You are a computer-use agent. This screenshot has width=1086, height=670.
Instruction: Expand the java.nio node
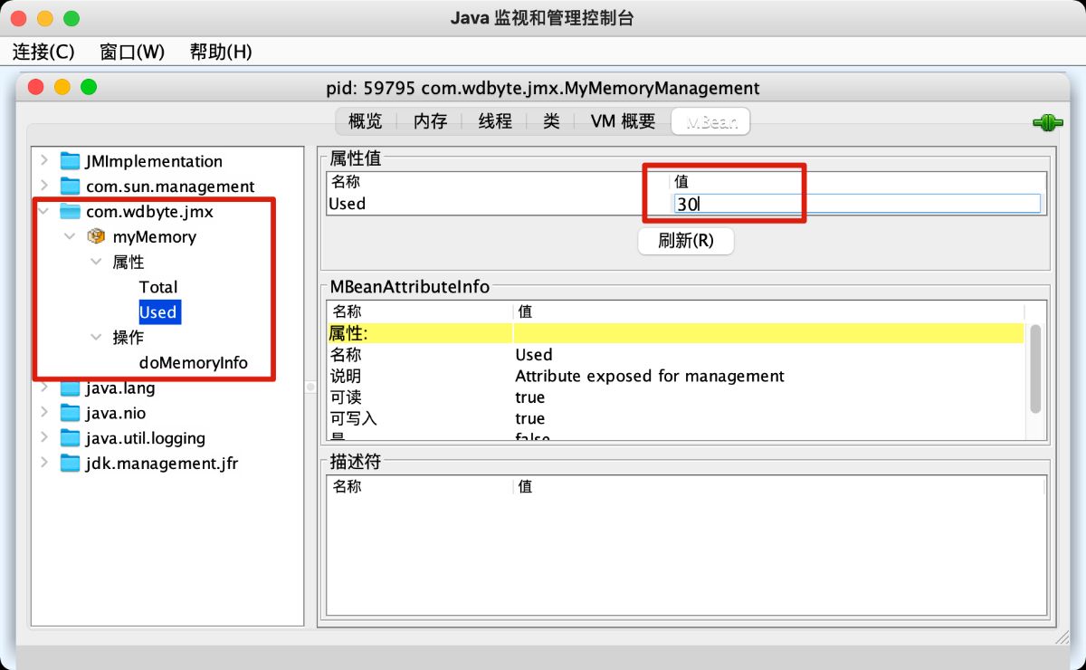tap(43, 413)
